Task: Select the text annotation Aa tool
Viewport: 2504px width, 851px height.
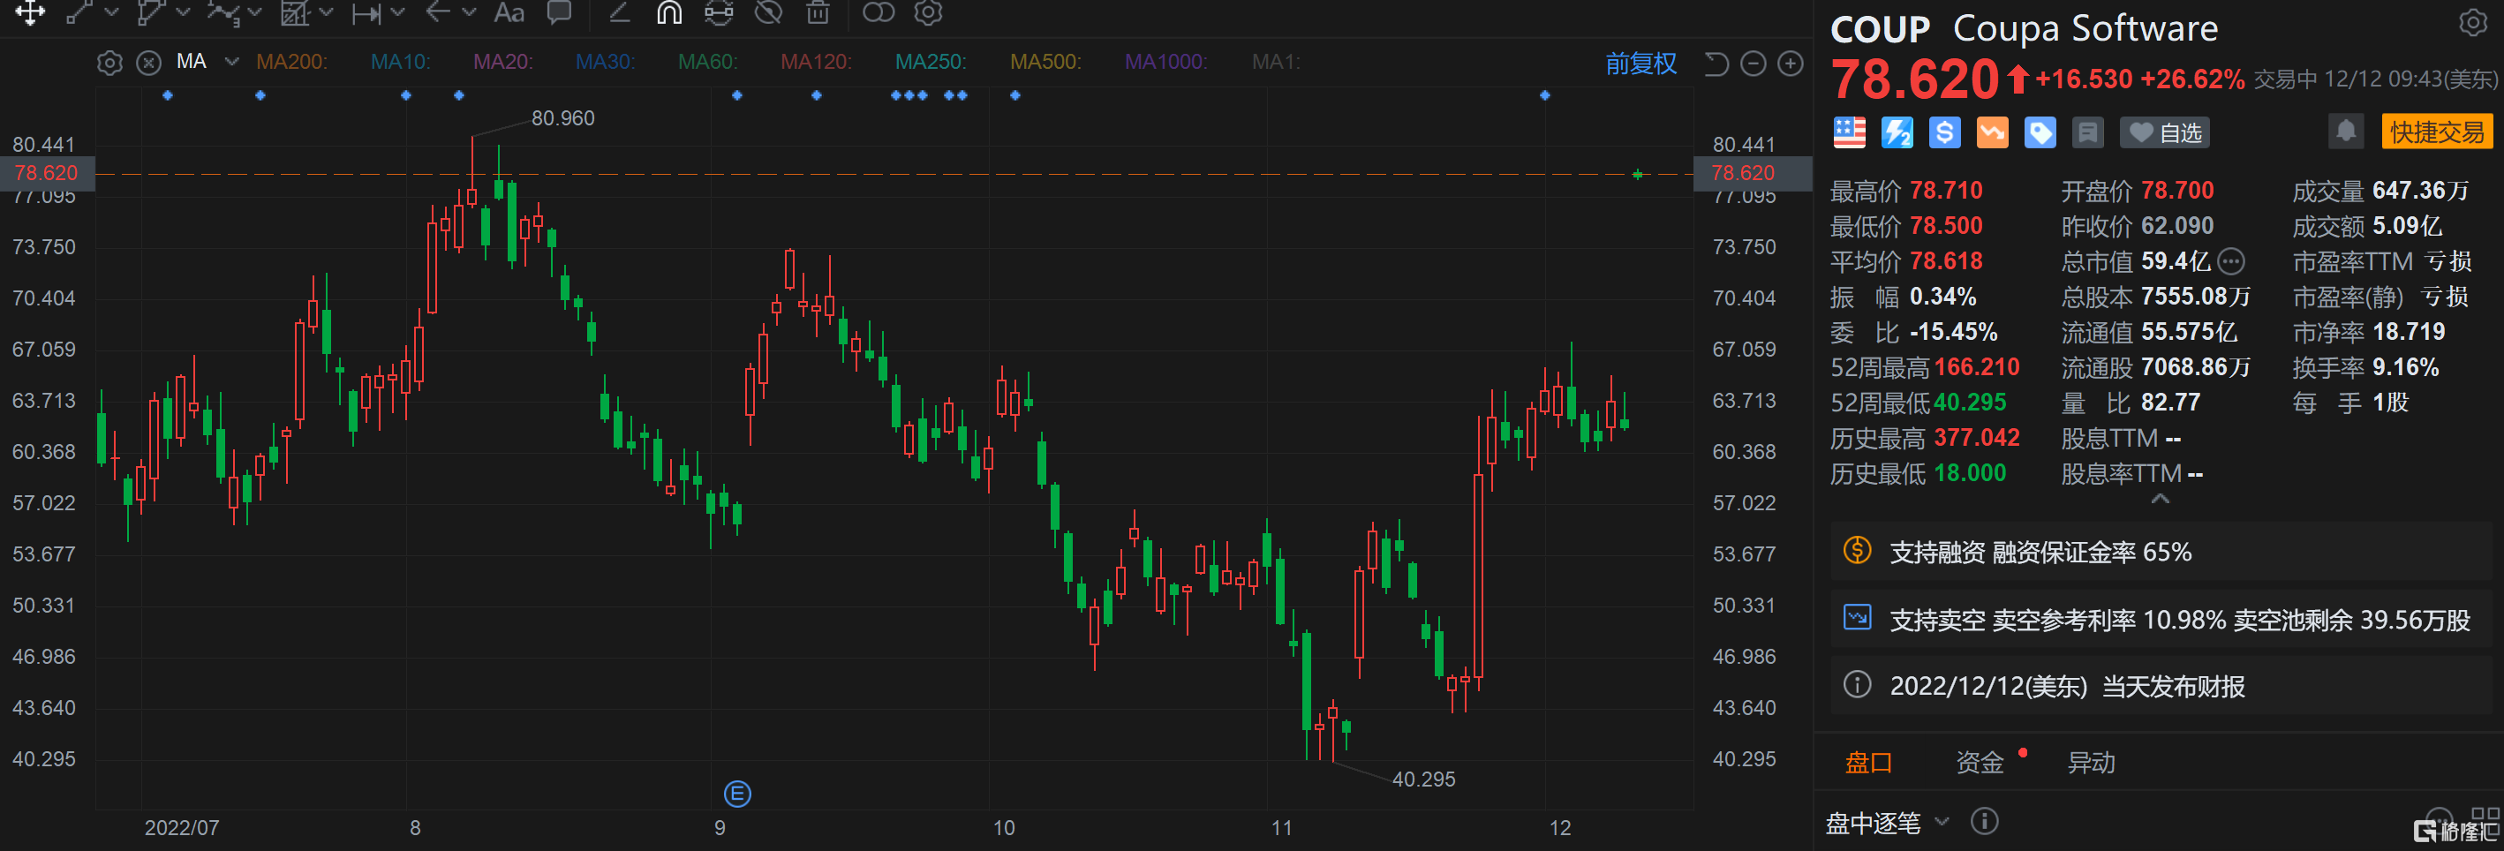Action: point(509,11)
